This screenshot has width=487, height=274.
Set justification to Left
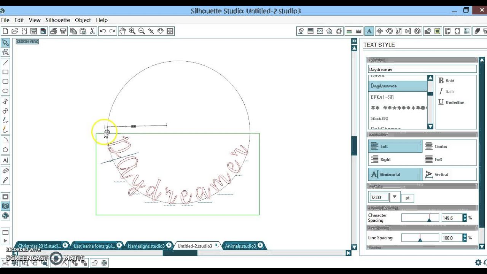(x=395, y=146)
